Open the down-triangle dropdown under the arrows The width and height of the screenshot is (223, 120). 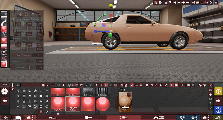(x=13, y=89)
